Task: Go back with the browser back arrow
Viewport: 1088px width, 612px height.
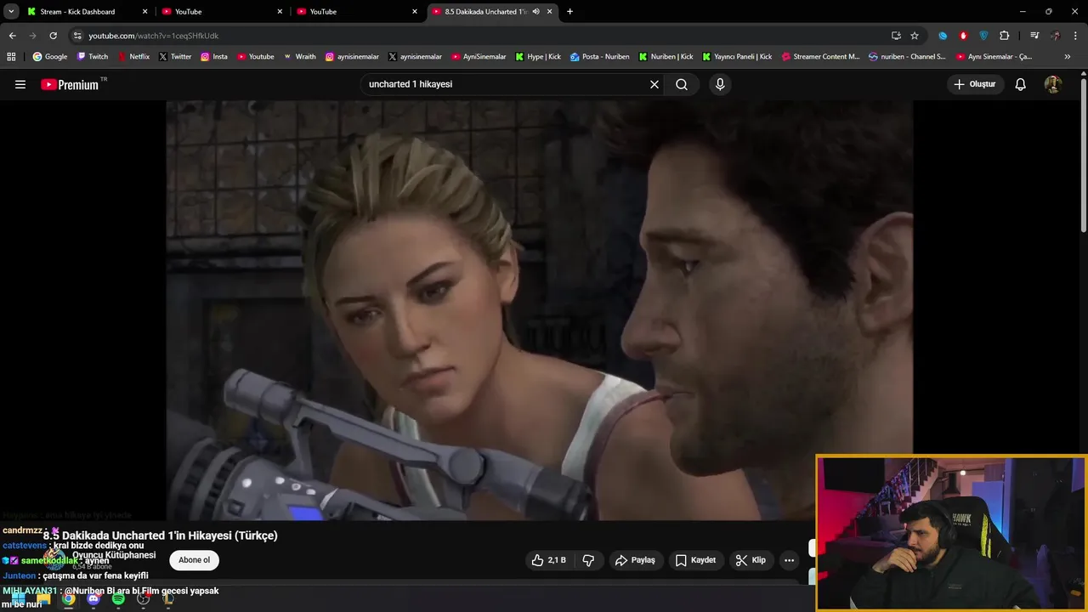Action: (x=12, y=36)
